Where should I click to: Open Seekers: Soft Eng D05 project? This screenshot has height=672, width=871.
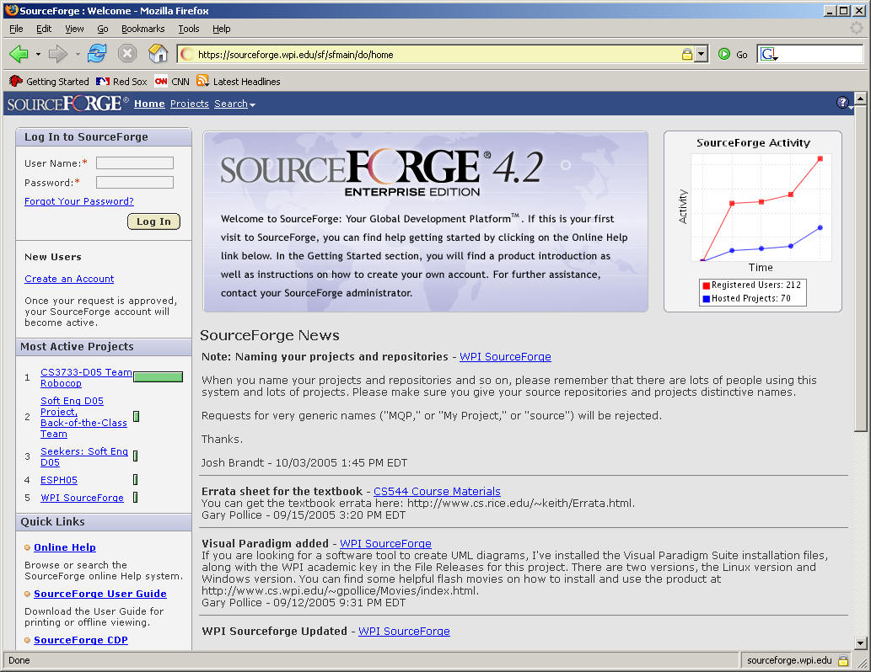(x=83, y=457)
